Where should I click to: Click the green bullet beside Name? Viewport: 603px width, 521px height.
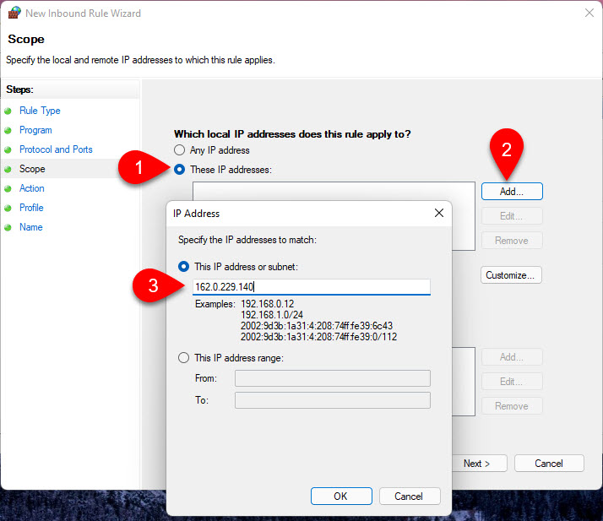pos(8,228)
